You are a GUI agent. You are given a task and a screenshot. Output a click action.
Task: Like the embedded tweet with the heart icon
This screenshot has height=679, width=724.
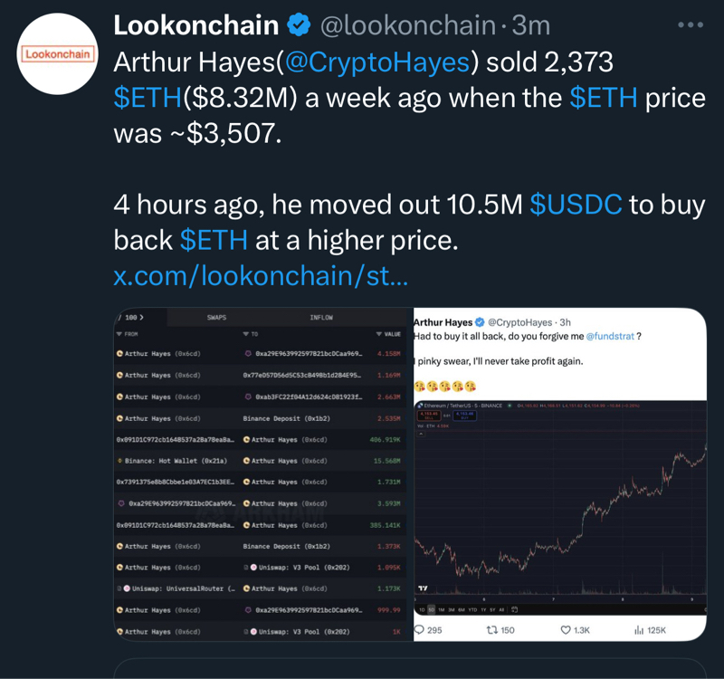point(567,629)
